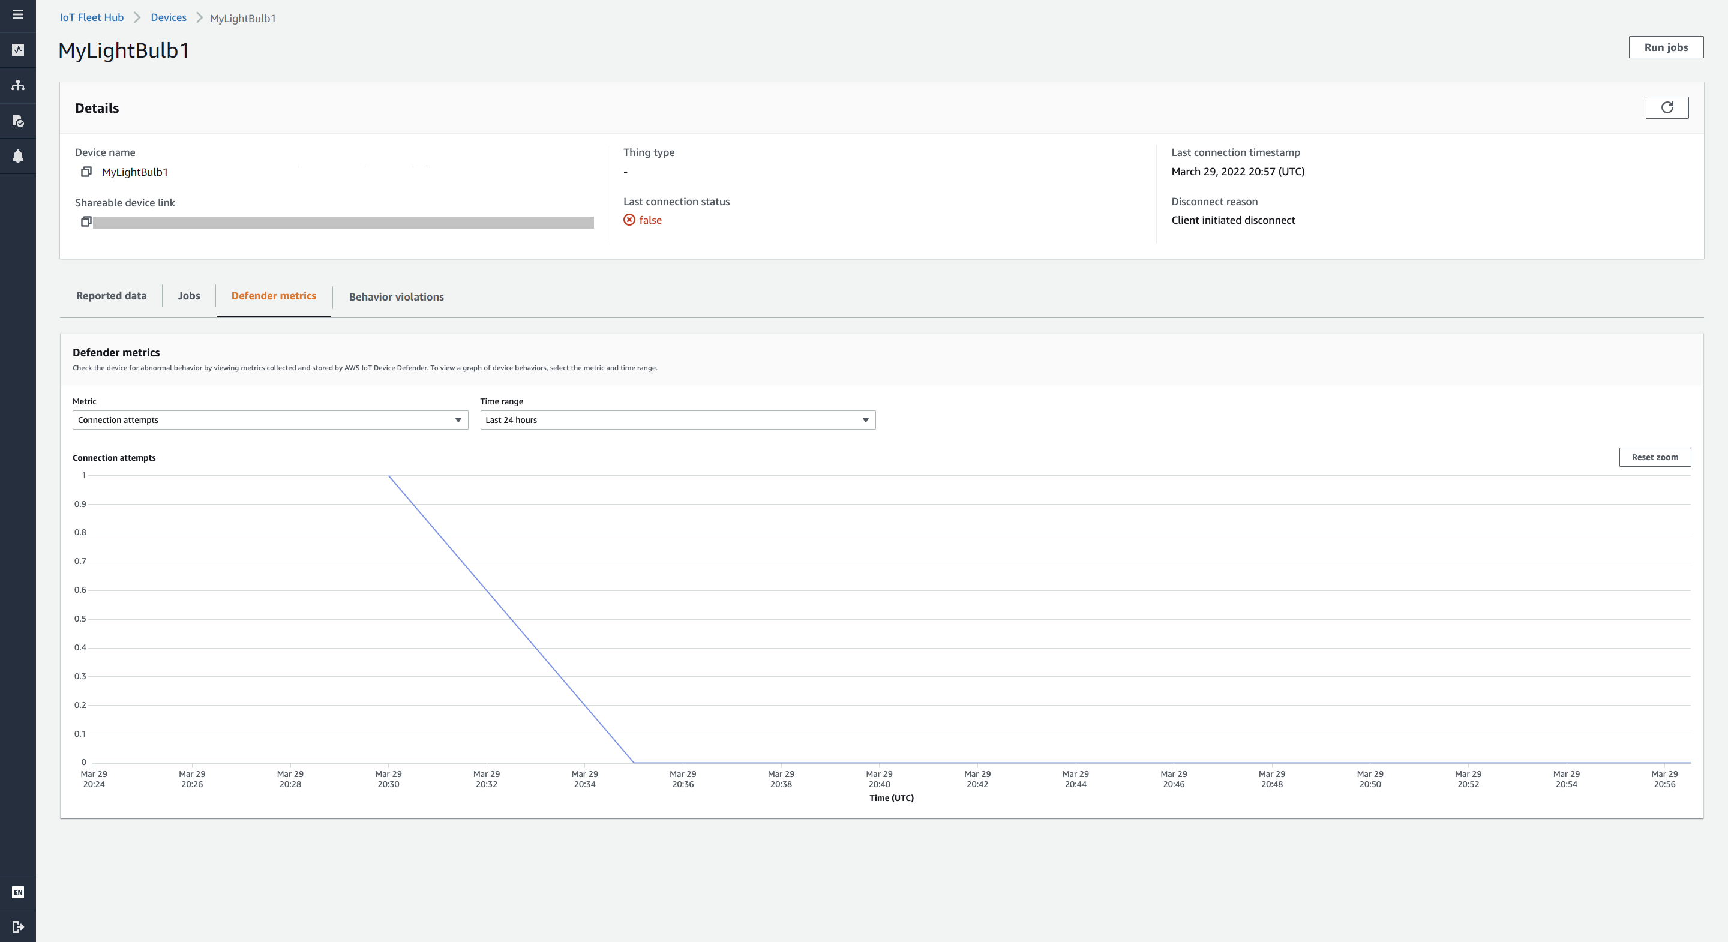Open the jobs checklist sidebar icon
The width and height of the screenshot is (1728, 942).
pos(18,121)
